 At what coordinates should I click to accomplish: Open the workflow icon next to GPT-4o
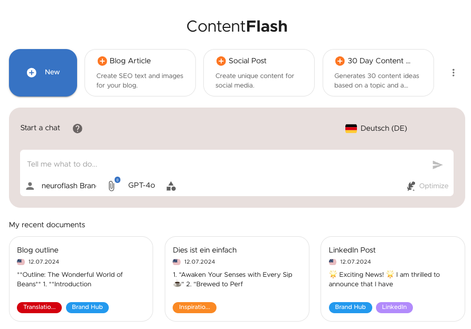(171, 186)
